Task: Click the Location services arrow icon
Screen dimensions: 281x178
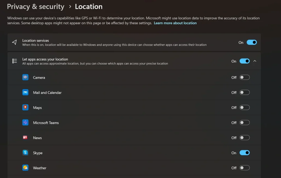Action: coord(15,42)
